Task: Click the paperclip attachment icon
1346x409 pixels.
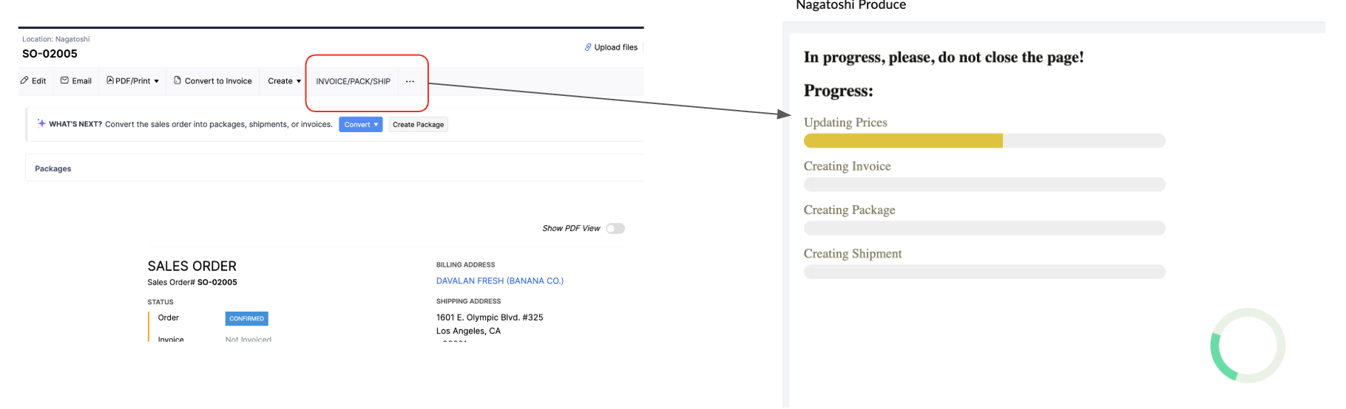Action: point(588,47)
